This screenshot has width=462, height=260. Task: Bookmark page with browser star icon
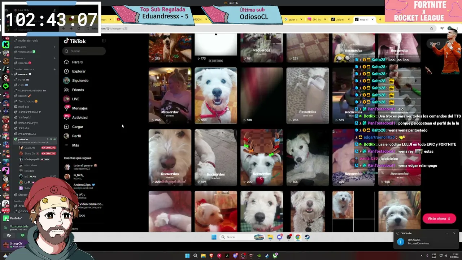(x=431, y=28)
